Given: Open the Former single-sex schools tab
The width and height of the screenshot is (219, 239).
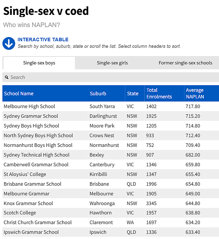Looking at the screenshot, I should pos(185,63).
